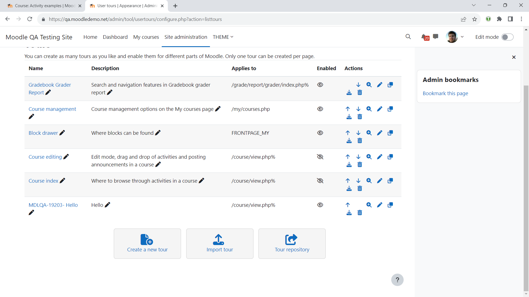Edit the Hello description inline pencil

point(107,205)
